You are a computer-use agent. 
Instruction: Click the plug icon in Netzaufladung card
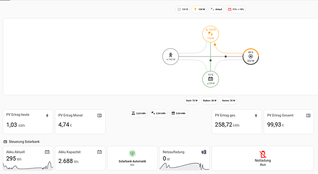click(x=204, y=152)
